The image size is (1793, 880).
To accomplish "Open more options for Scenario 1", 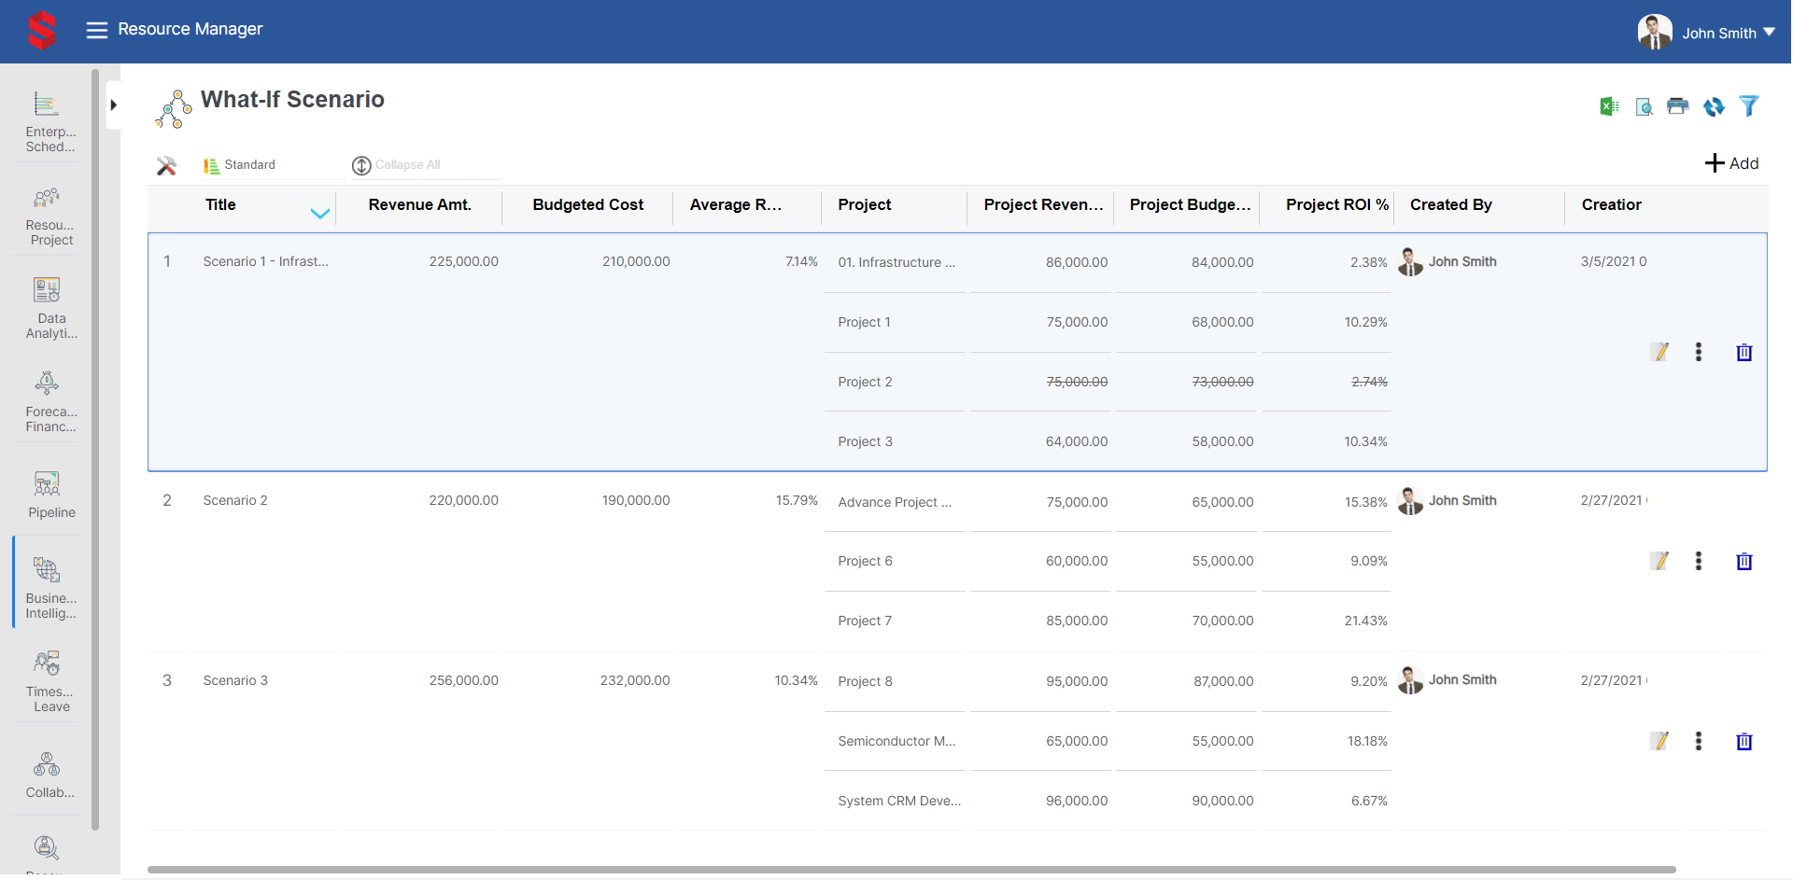I will coord(1698,352).
